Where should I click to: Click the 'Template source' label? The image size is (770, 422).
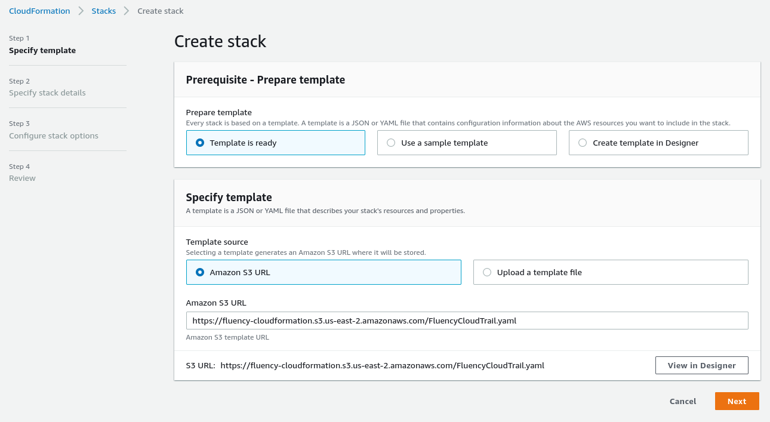click(217, 242)
